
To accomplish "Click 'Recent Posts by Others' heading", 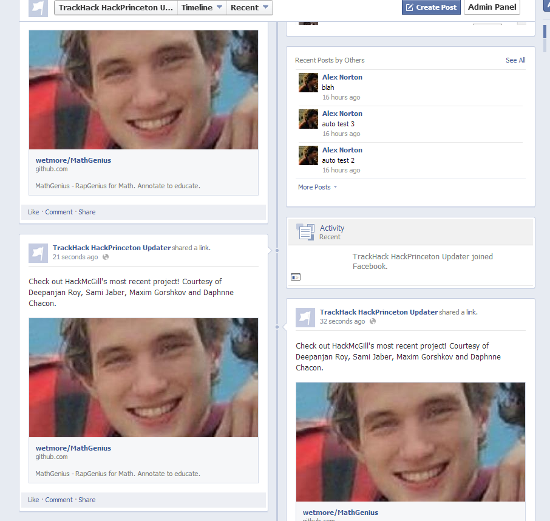I will click(x=330, y=60).
